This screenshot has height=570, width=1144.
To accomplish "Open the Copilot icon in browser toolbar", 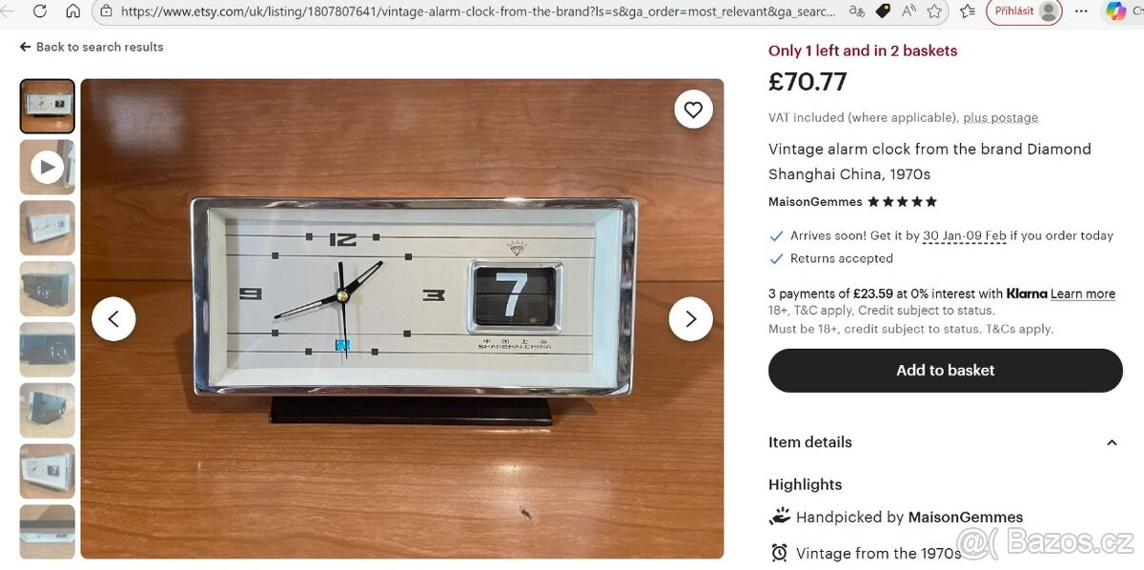I will pos(1114,11).
